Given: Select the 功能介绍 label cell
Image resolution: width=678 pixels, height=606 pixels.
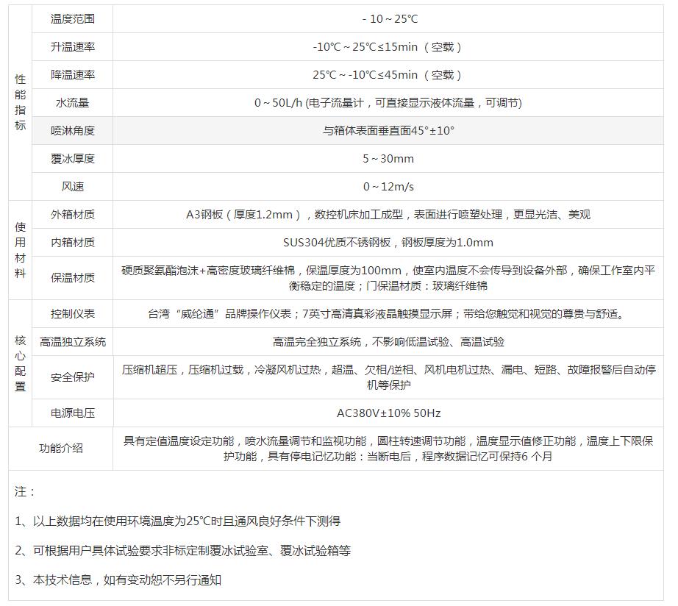Looking at the screenshot, I should click(61, 449).
